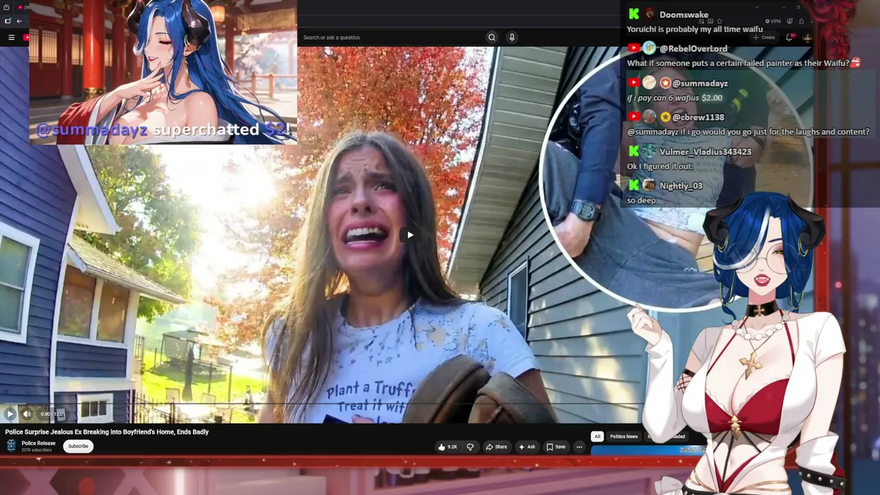Click the Nightly_03 profile avatar

[x=649, y=186]
